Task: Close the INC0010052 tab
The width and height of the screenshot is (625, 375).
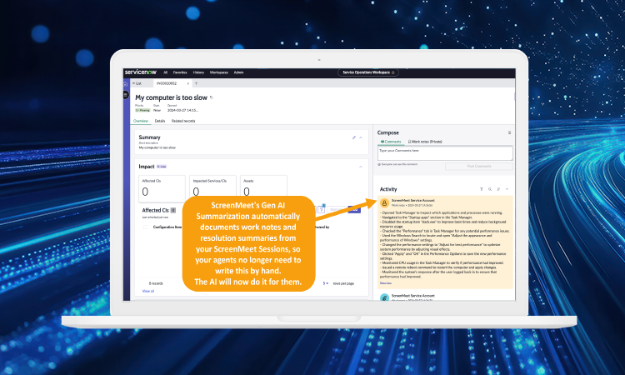Action: click(x=188, y=83)
